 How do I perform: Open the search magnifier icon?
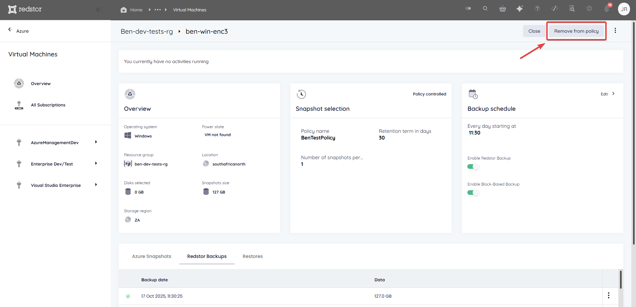pos(485,9)
